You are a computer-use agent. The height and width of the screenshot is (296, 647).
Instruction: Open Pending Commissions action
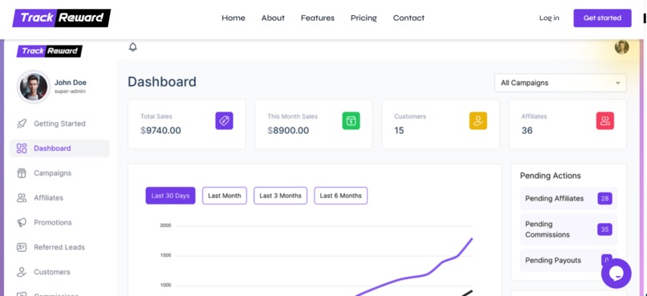[568, 229]
